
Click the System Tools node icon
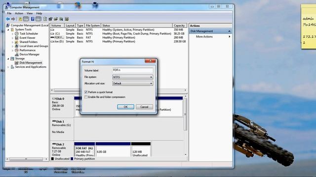pos(12,29)
